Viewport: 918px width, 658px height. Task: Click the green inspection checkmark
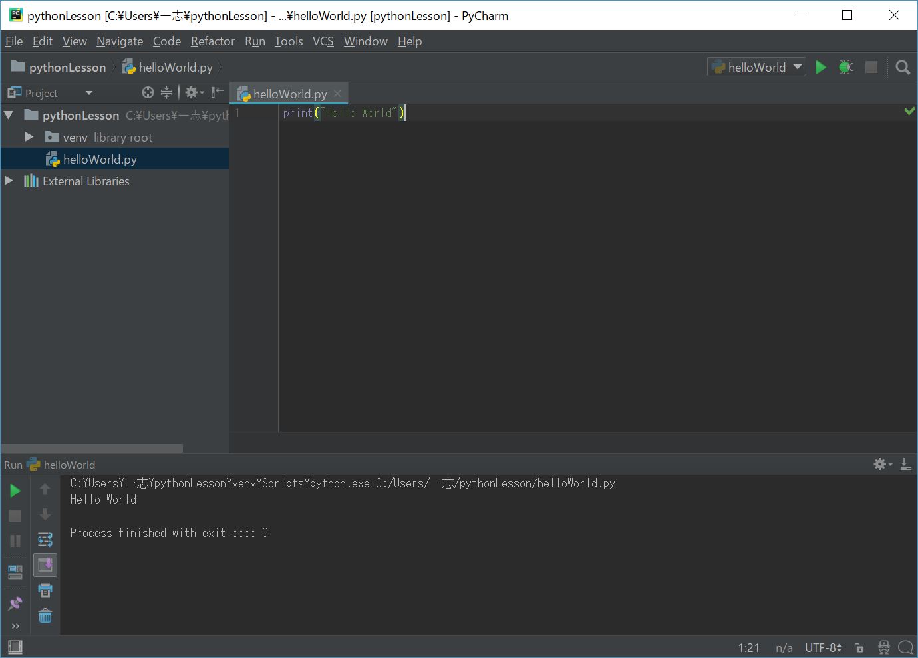pyautogui.click(x=909, y=111)
